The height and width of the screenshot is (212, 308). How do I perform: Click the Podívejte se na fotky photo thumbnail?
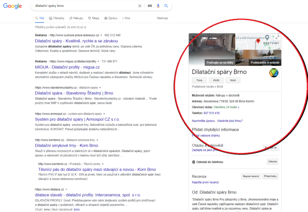212,49
